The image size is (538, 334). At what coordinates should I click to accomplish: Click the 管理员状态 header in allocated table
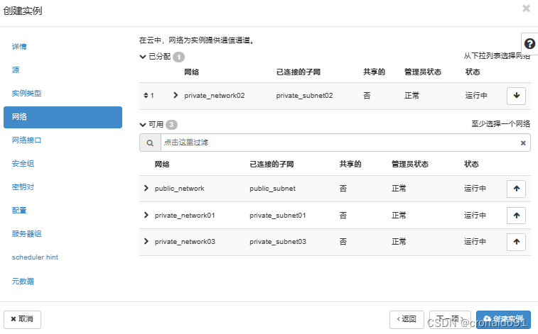423,72
